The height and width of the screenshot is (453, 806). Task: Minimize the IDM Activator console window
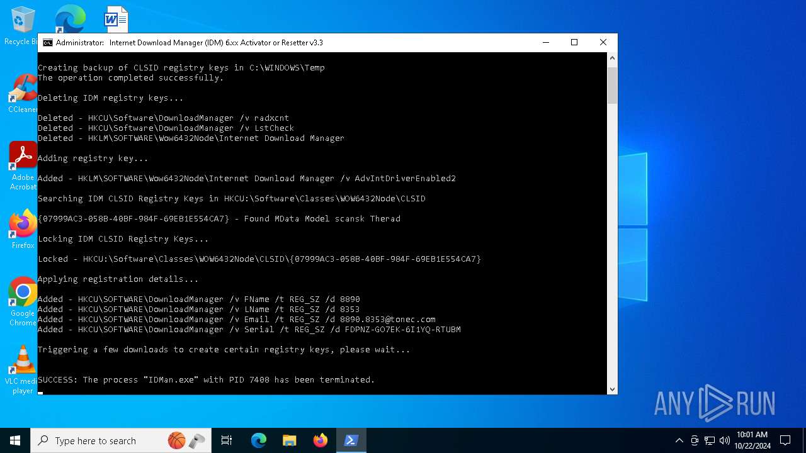546,42
